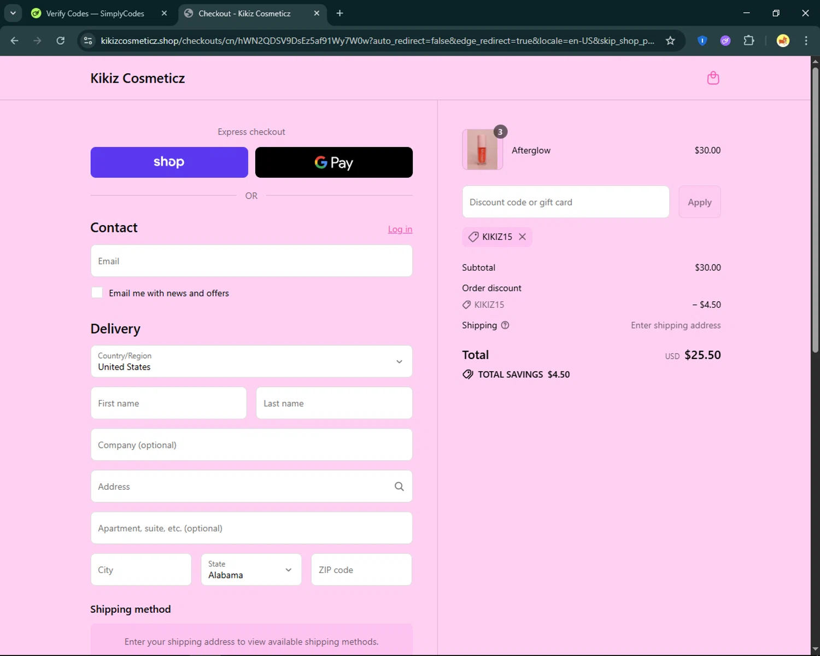The width and height of the screenshot is (820, 656).
Task: Open the tab search dropdown arrow
Action: click(13, 13)
